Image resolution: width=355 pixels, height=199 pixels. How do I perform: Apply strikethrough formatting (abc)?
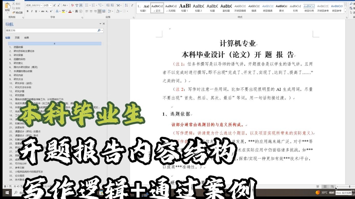tap(43, 11)
